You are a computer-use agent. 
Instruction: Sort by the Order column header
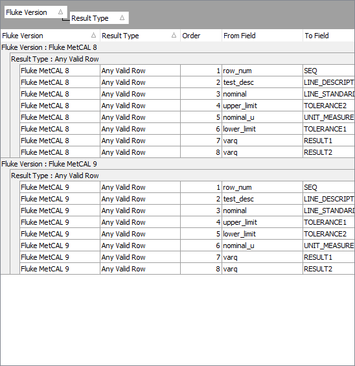pos(201,36)
